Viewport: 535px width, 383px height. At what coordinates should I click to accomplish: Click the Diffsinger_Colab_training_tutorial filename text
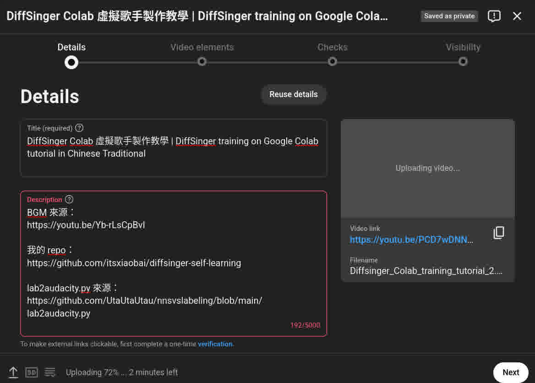point(426,271)
